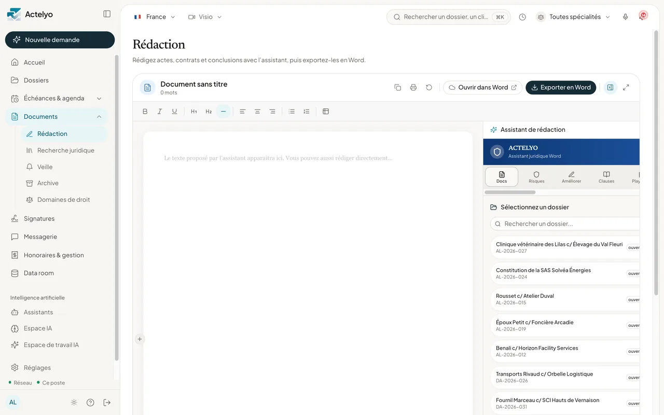The height and width of the screenshot is (415, 664).
Task: Click Exporter en Word
Action: click(561, 88)
